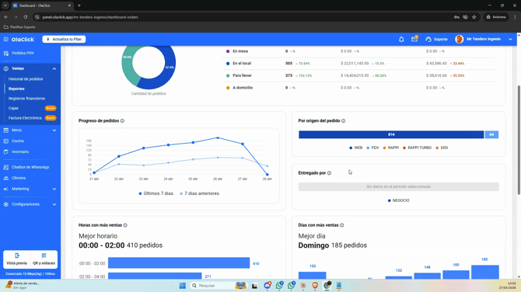
Task: Click the Ventas sidebar icon
Action: [6, 68]
